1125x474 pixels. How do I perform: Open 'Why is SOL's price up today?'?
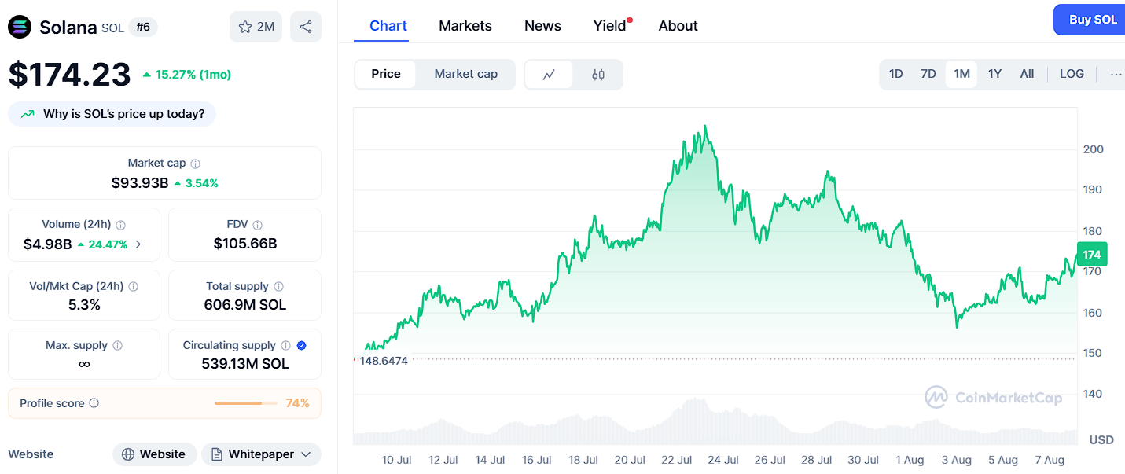click(112, 114)
